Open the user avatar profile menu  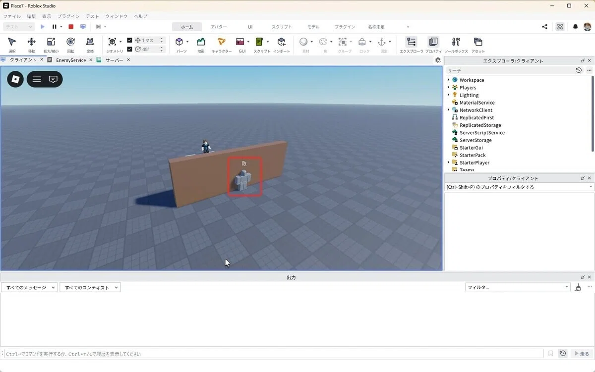[x=587, y=27]
